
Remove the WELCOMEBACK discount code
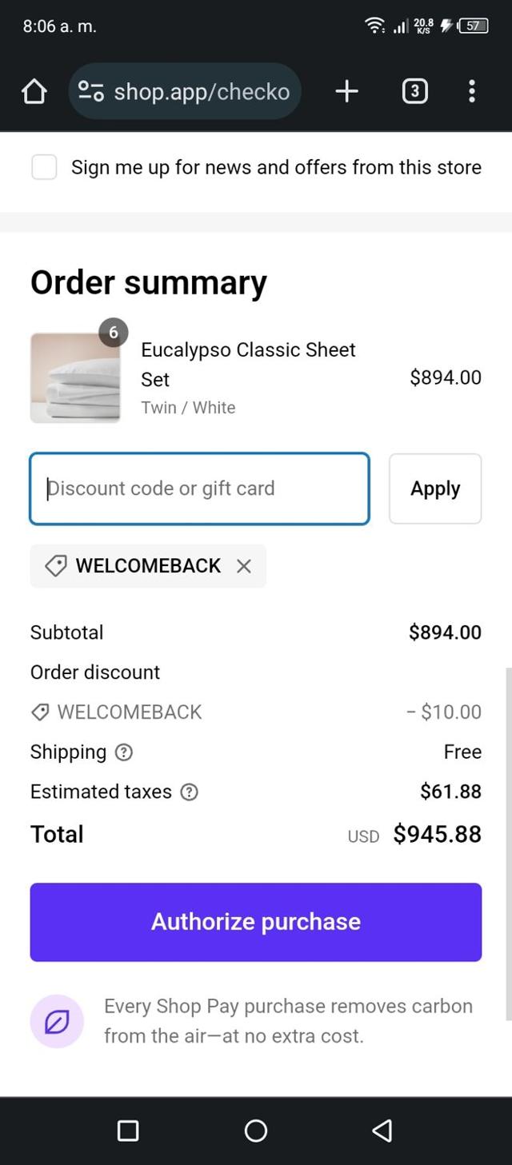tap(244, 566)
